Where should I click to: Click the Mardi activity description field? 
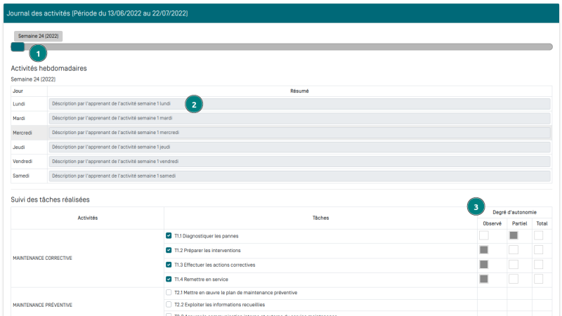tap(299, 118)
